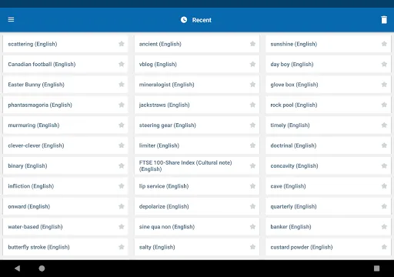394x277 pixels.
Task: Open day boy (English) entry
Action: 328,64
